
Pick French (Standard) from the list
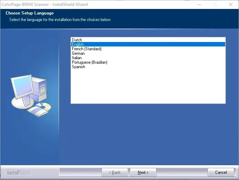tap(87, 49)
